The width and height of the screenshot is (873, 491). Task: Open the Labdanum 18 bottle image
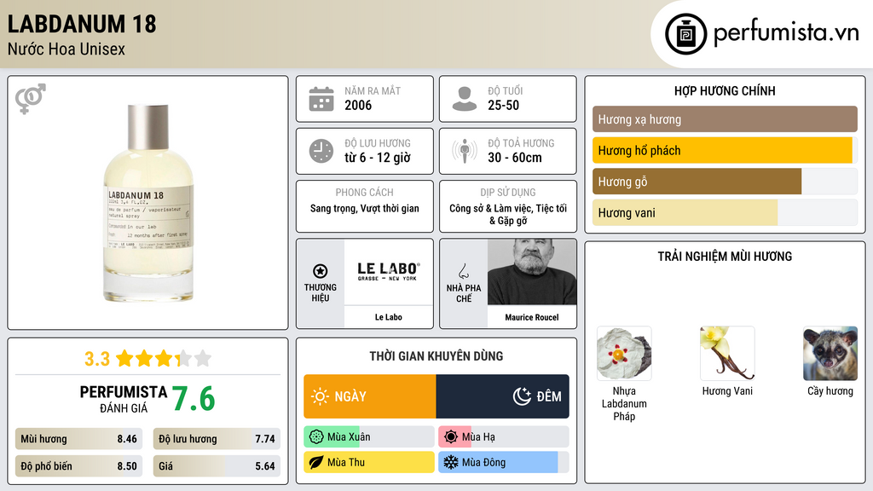click(x=148, y=203)
